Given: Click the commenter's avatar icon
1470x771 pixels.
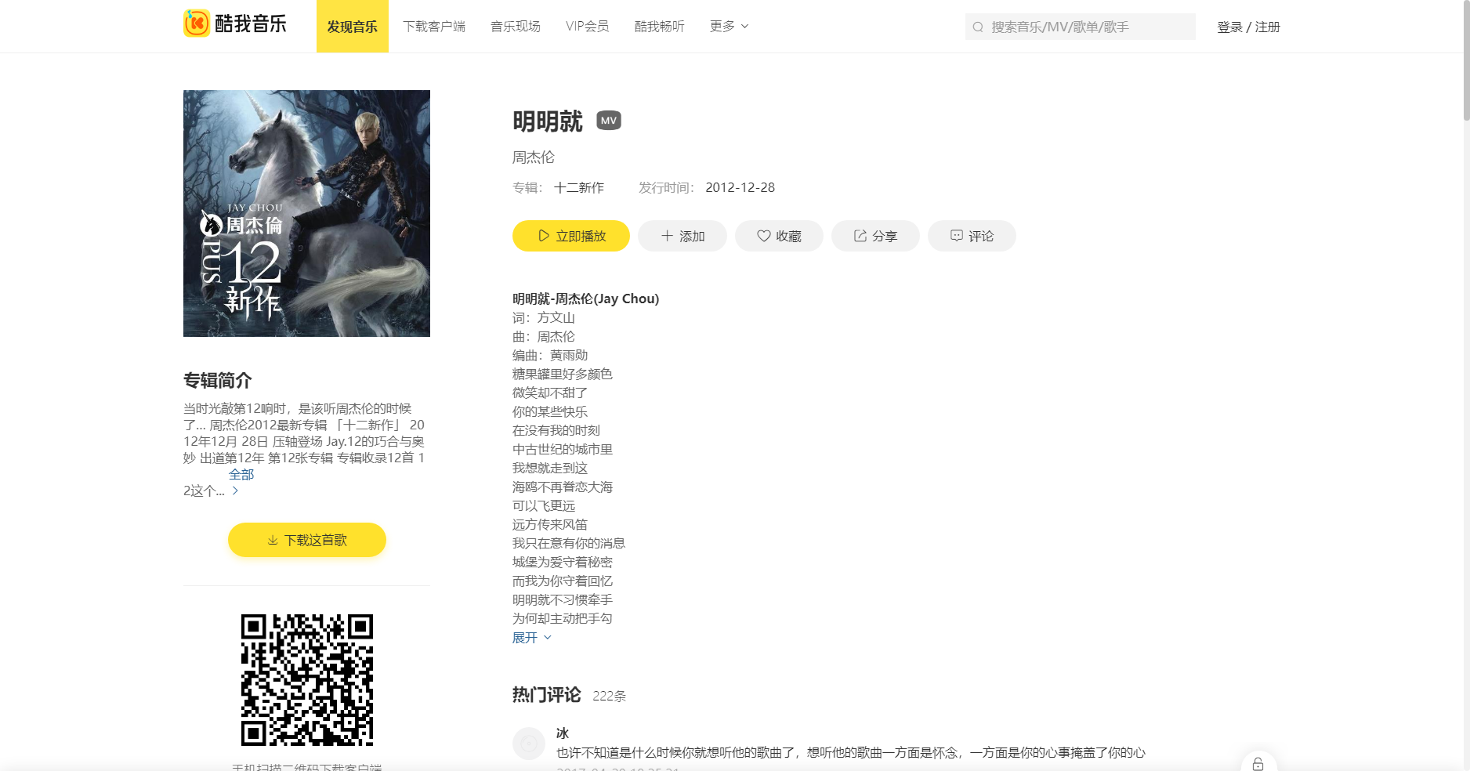Looking at the screenshot, I should 529,743.
